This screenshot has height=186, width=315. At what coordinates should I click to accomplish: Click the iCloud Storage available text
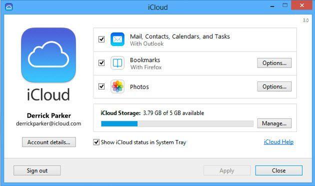tap(152, 113)
